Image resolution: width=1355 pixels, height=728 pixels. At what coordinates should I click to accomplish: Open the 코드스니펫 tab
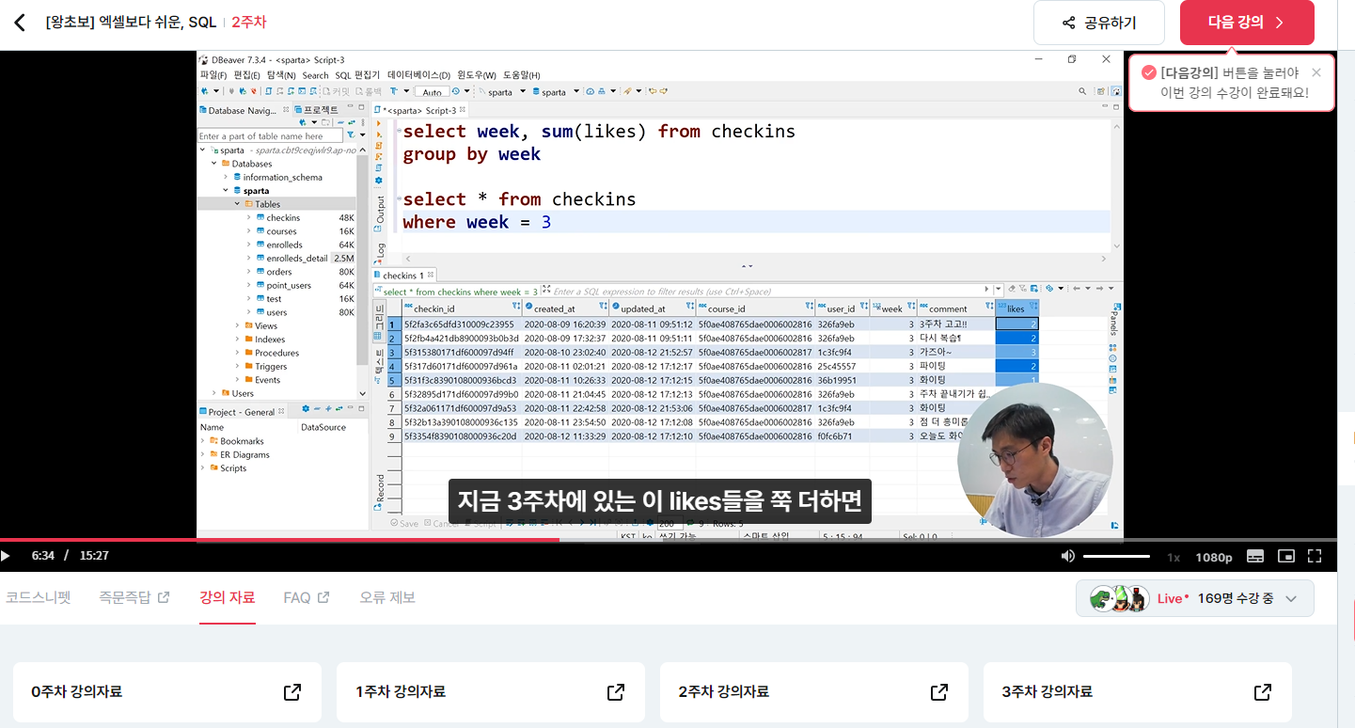[x=38, y=597]
